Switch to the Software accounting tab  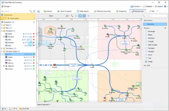(102, 11)
